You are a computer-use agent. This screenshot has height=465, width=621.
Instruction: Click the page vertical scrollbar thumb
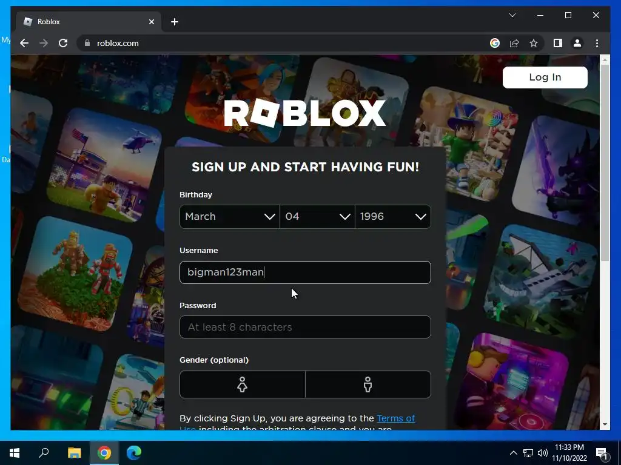tap(605, 162)
